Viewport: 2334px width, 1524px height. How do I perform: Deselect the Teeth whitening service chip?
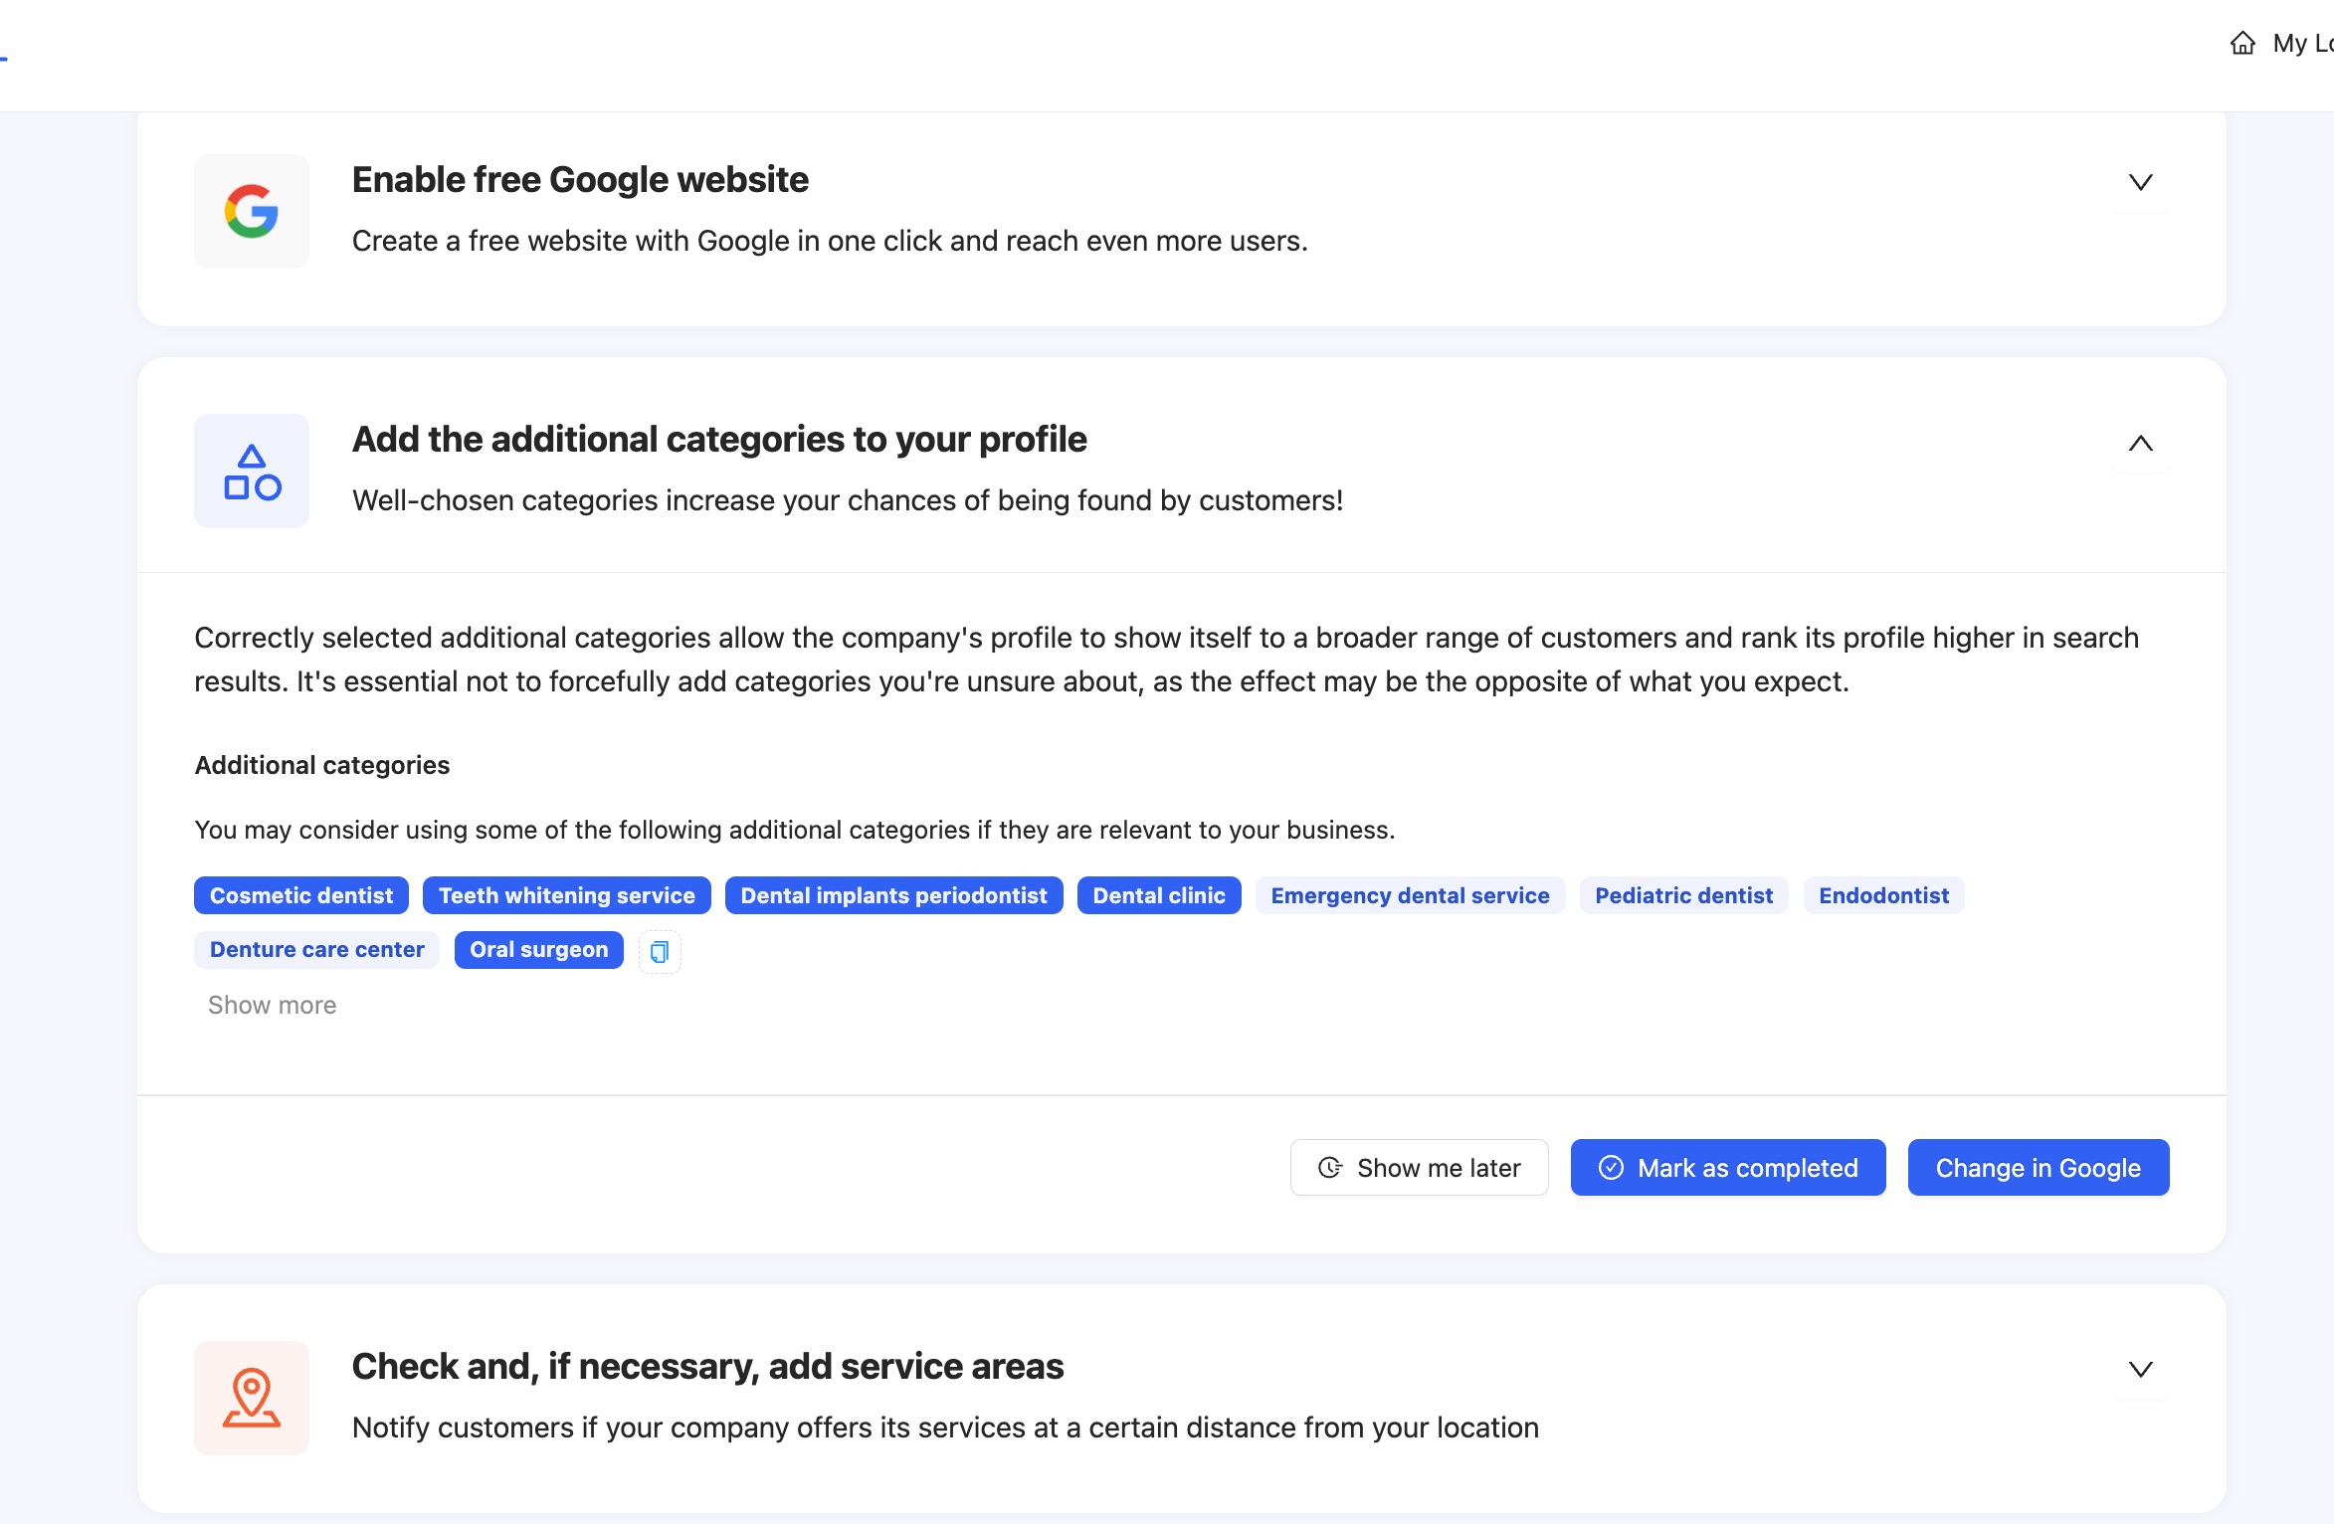click(x=566, y=895)
